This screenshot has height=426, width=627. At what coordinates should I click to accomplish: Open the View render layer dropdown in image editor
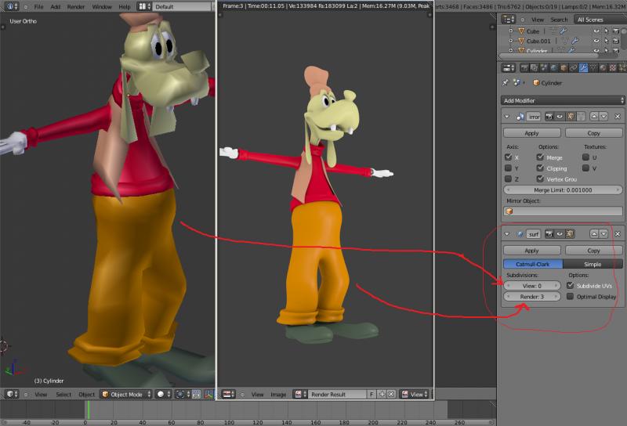click(x=415, y=394)
